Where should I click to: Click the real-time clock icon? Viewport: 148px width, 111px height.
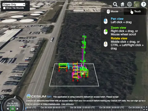click(x=2, y=97)
